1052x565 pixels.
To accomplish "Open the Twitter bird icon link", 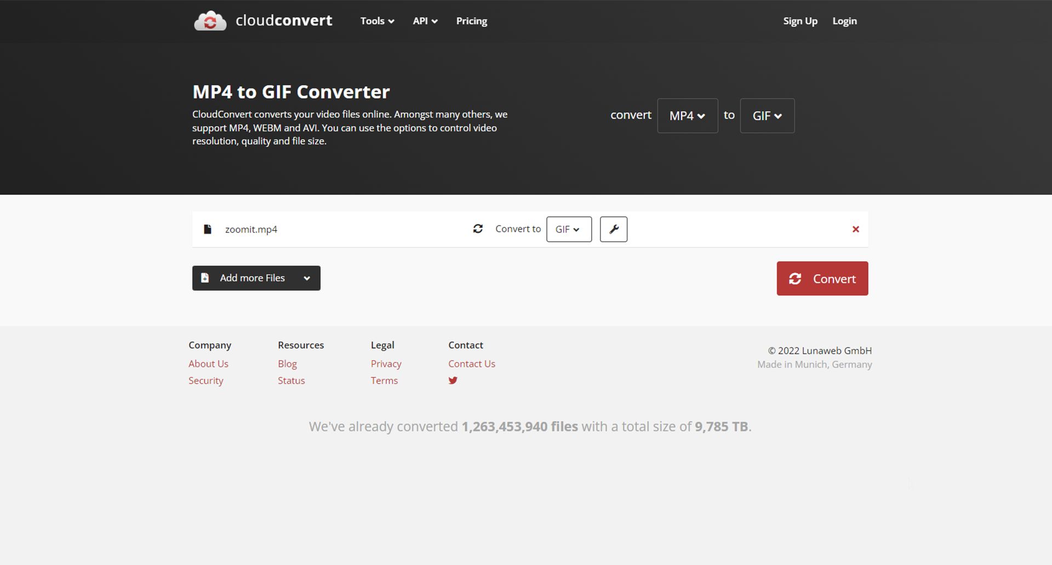I will (x=453, y=380).
